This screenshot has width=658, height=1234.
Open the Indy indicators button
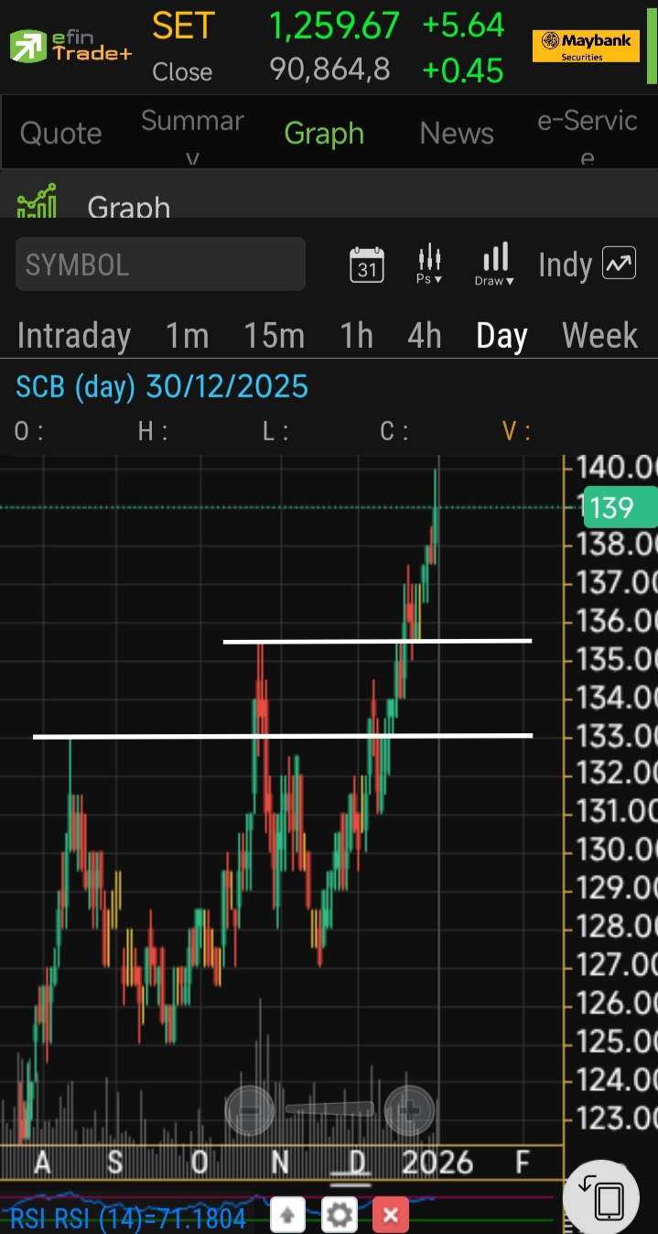click(586, 265)
